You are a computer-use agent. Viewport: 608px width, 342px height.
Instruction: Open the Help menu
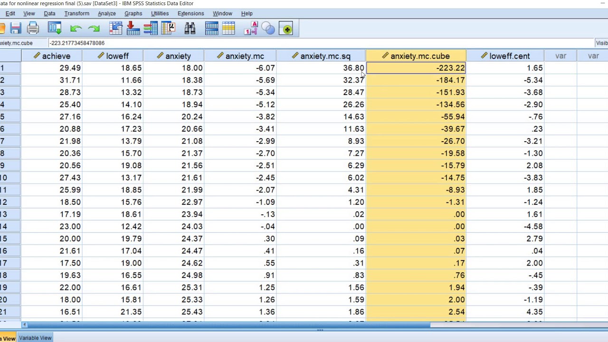tap(247, 13)
